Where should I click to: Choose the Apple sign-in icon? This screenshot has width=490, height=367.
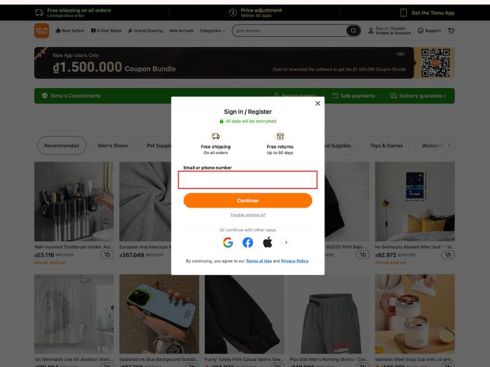(x=267, y=242)
